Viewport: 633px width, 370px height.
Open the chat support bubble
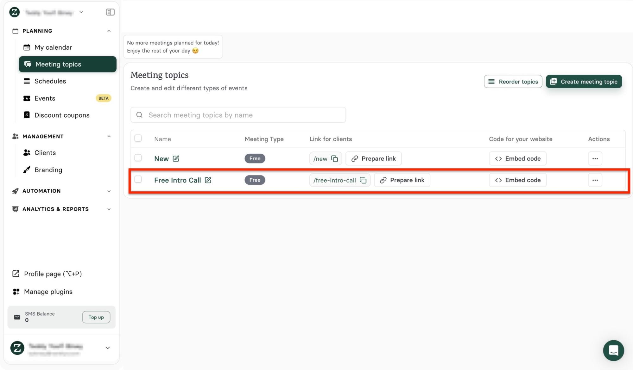pos(613,350)
